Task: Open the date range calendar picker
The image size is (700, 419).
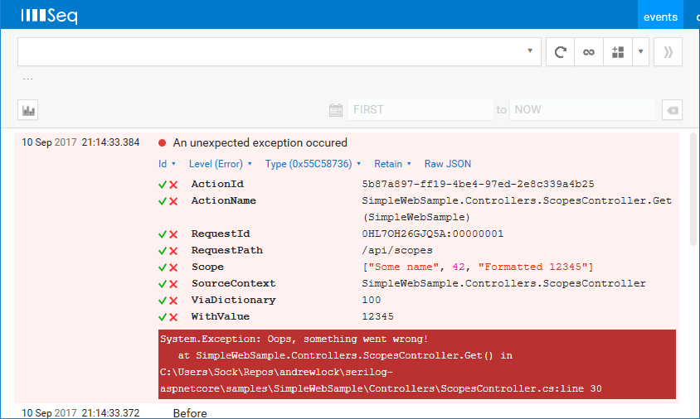Action: coord(336,109)
